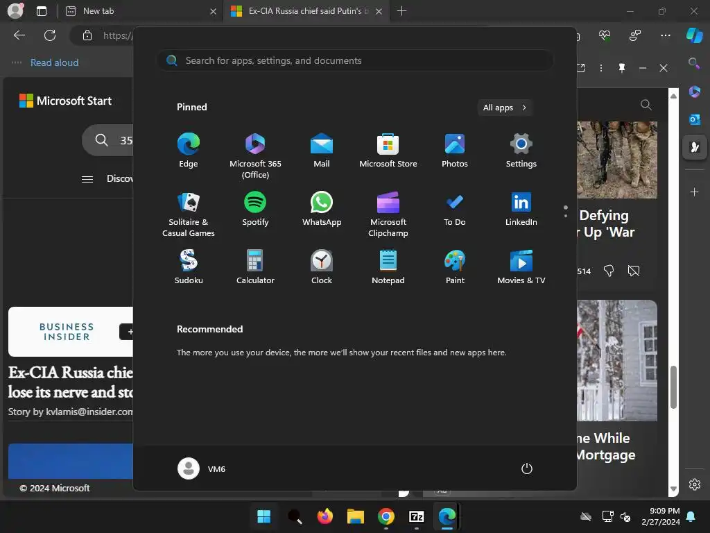This screenshot has width=710, height=533.
Task: Launch the Photos app
Action: [455, 151]
